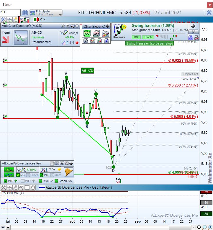213x230 pixels.
Task: Click the AB=CD green chart label
Action: pyautogui.click(x=88, y=71)
